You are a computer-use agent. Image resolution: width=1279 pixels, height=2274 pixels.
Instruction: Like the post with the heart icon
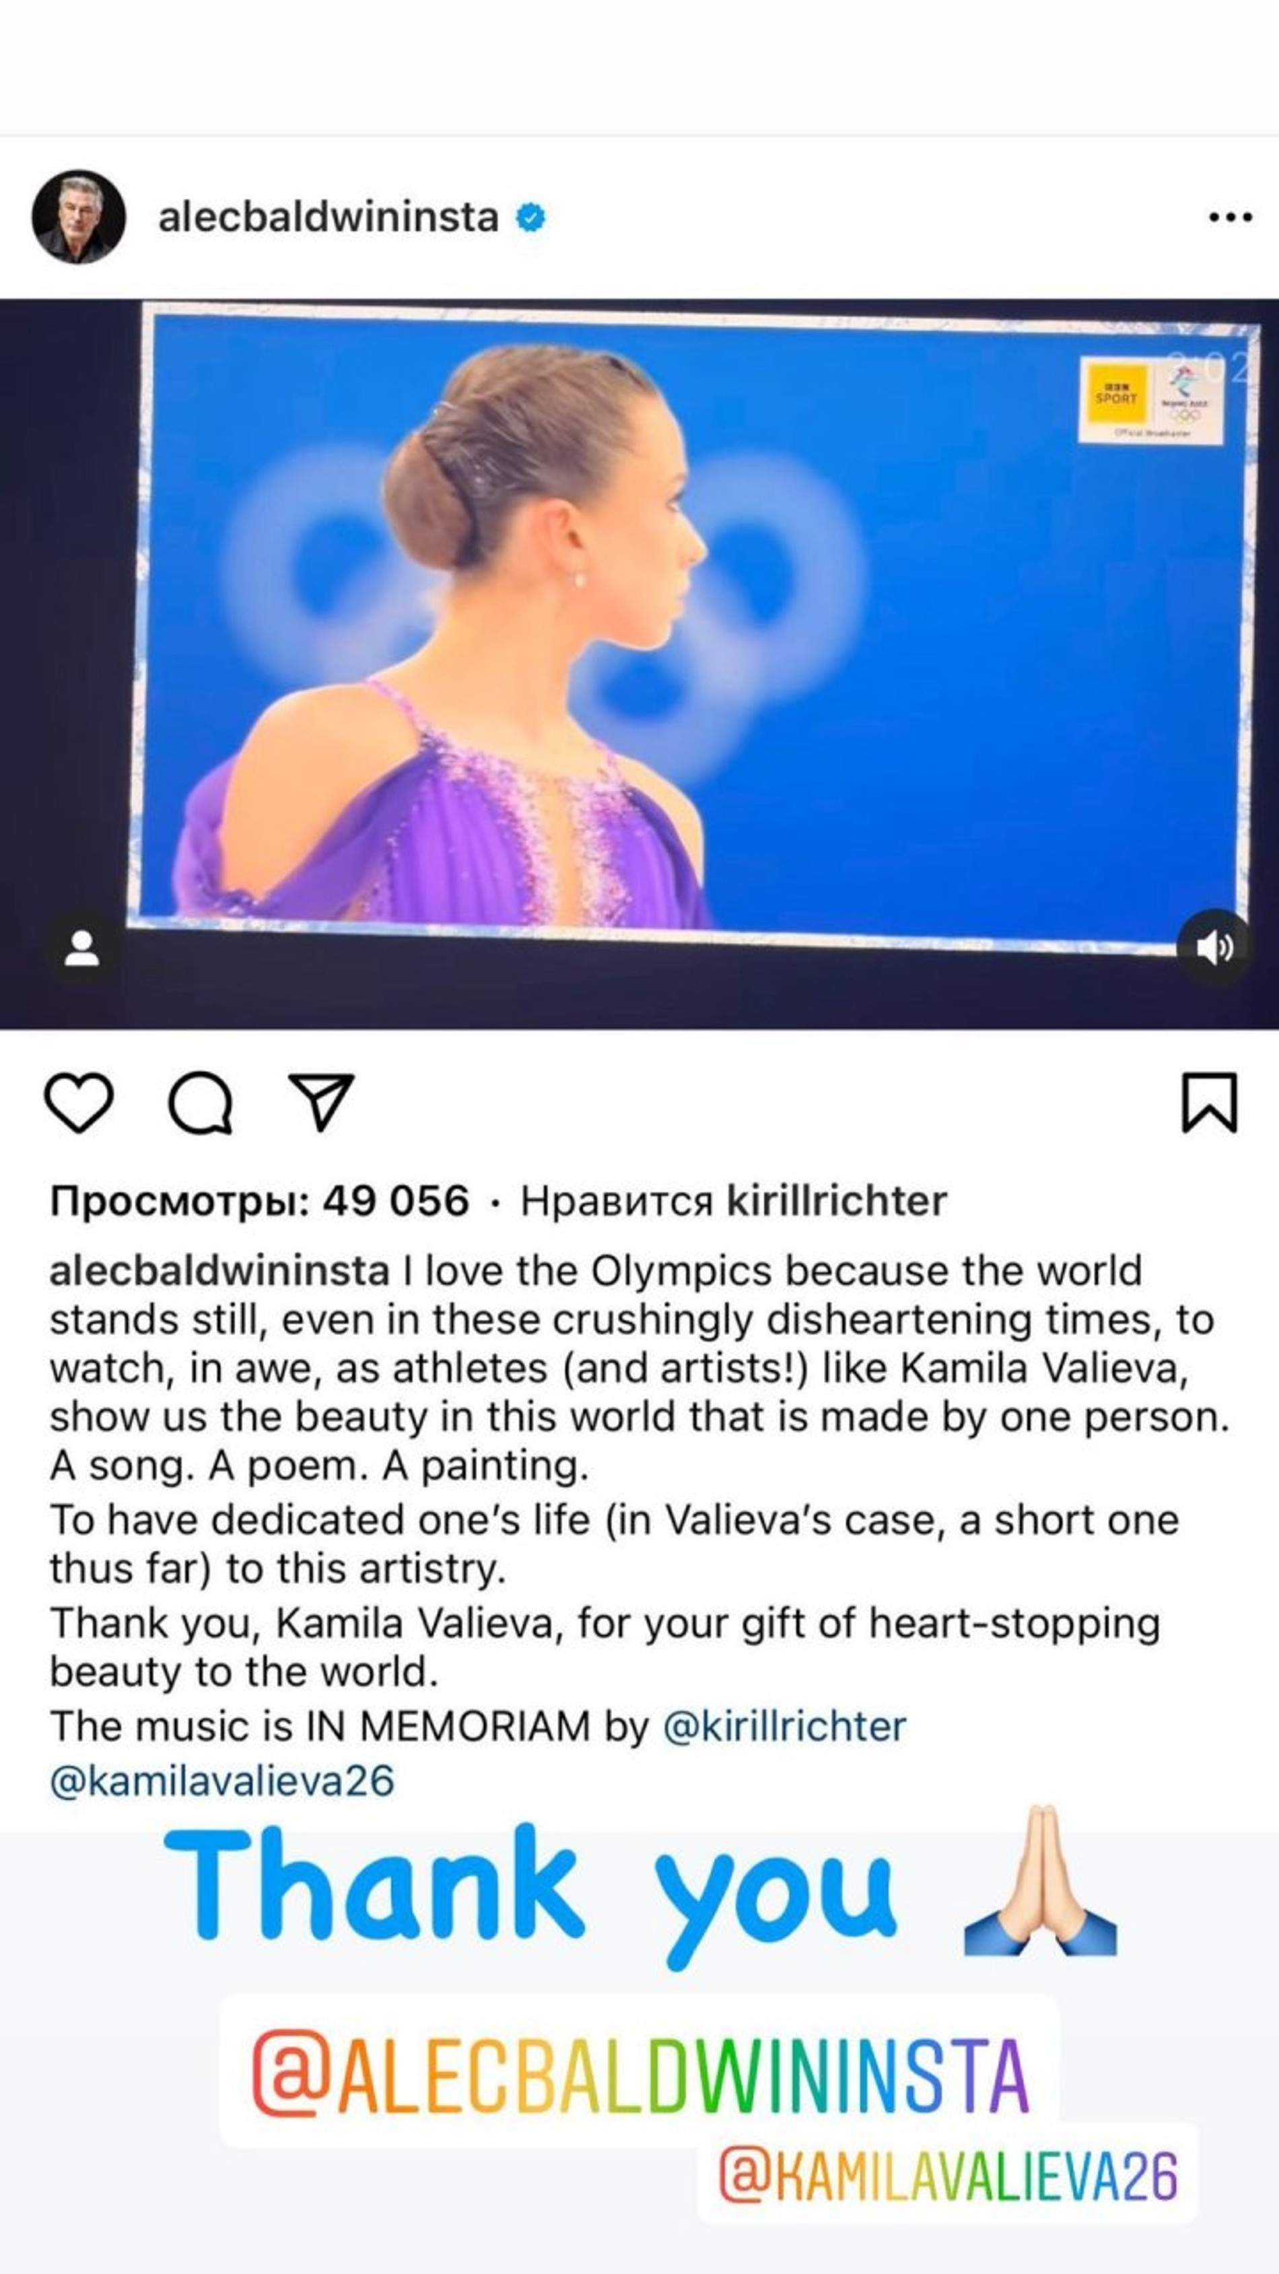(79, 1102)
